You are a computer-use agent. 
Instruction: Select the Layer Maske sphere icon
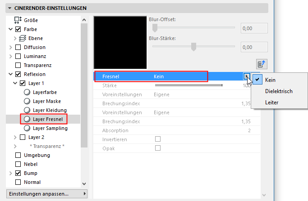click(x=27, y=101)
